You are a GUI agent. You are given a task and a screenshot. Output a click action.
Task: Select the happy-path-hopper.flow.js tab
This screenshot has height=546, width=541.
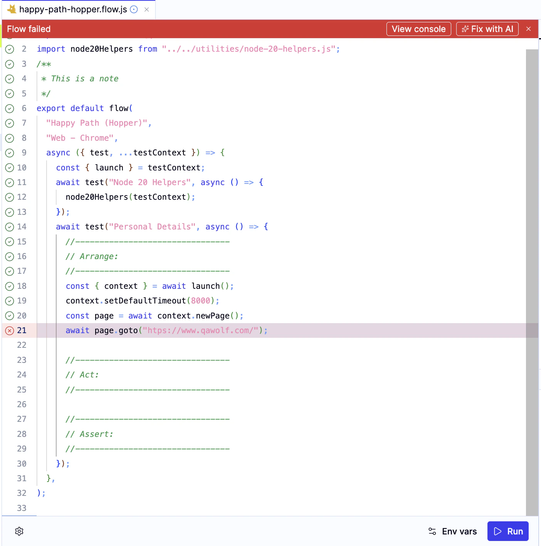(x=73, y=9)
